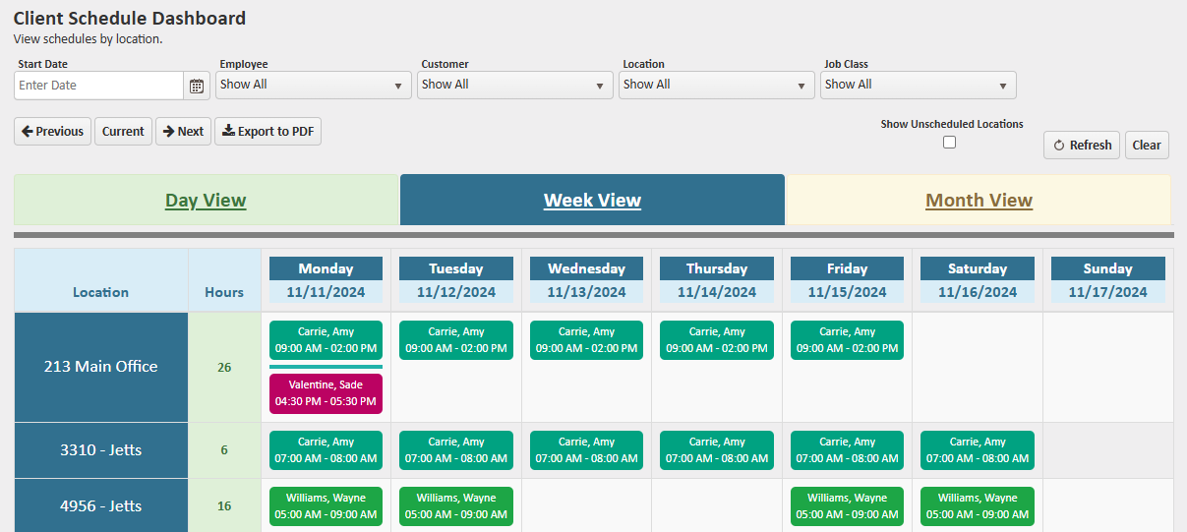This screenshot has width=1187, height=532.
Task: Select the 213 Main Office location row
Action: tap(101, 367)
